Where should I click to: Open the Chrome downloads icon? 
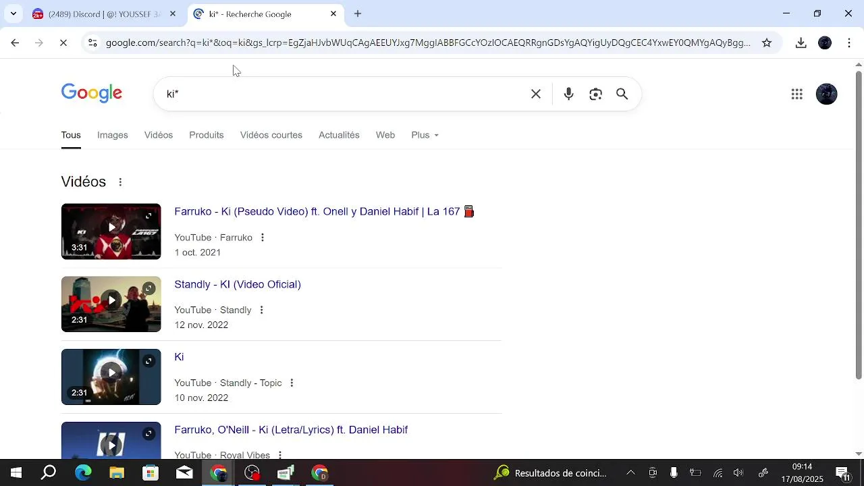(x=801, y=43)
